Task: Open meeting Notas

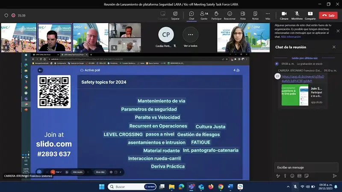Action: (255, 16)
